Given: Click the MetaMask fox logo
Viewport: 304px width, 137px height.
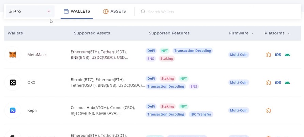Looking at the screenshot, I should point(13,55).
